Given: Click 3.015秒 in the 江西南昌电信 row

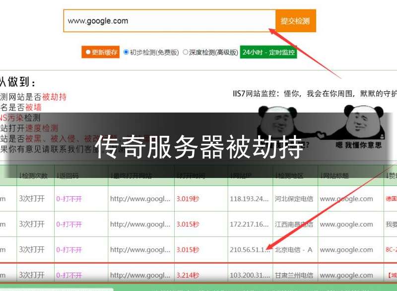Looking at the screenshot, I should point(188,224).
